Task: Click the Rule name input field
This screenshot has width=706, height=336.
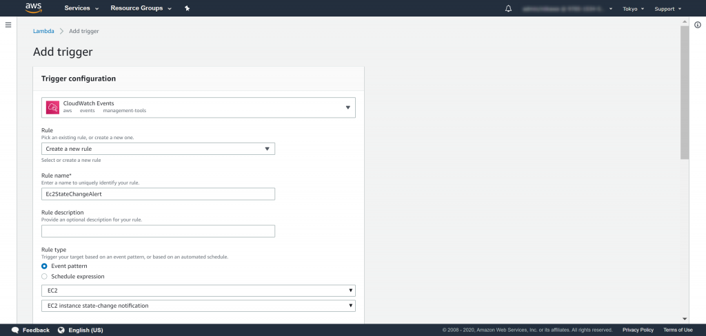Action: coord(158,194)
